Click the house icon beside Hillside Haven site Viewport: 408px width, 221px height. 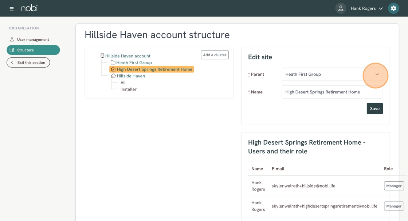click(113, 76)
